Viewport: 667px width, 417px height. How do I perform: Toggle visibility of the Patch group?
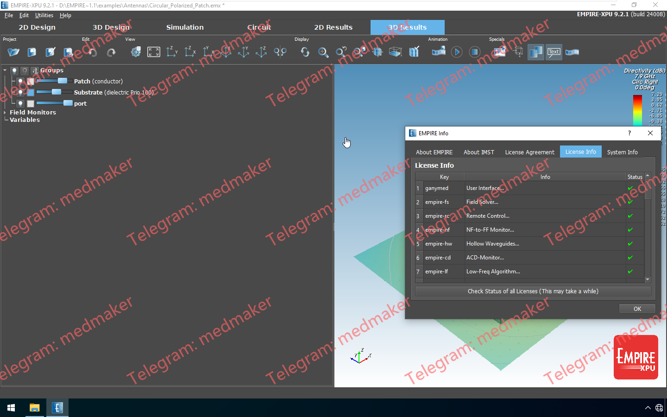click(20, 82)
